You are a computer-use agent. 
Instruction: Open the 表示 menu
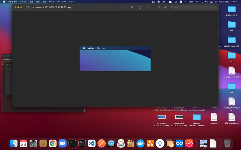(38, 2)
